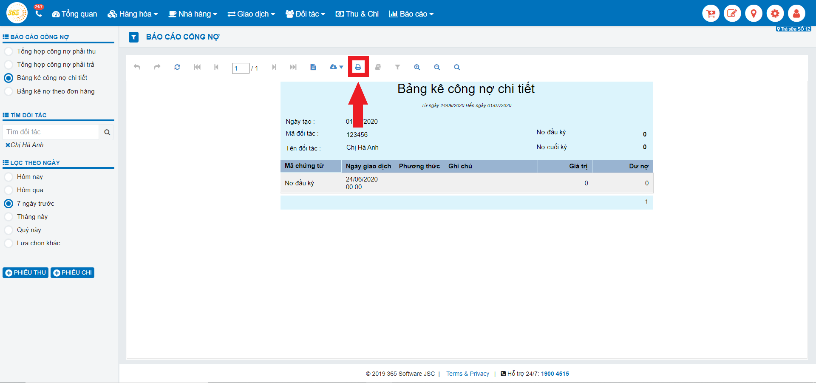Open the Báo cáo dropdown menu
Screen dimensions: 816x383
point(411,14)
